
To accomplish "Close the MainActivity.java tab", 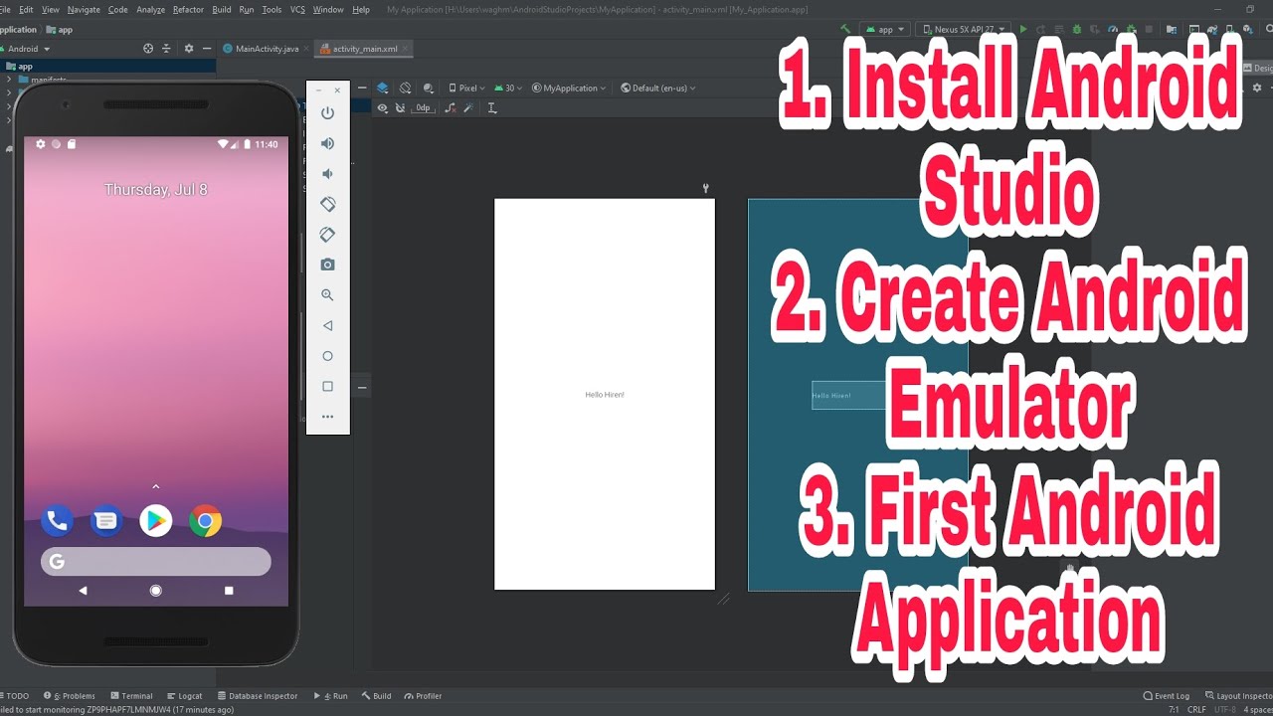I will [306, 49].
